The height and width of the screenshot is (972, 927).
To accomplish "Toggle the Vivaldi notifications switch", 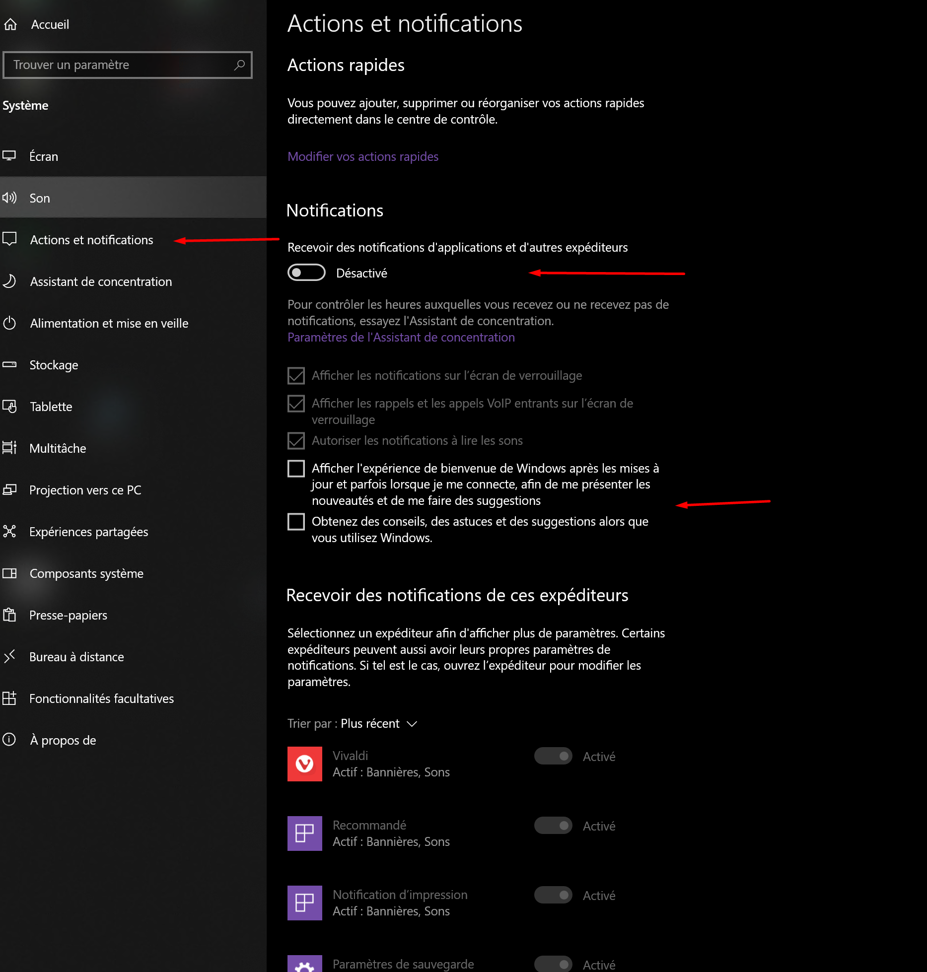I will click(553, 756).
